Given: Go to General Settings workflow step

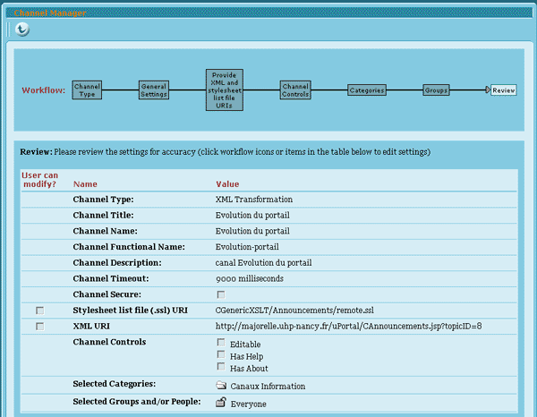Looking at the screenshot, I should pyautogui.click(x=153, y=90).
